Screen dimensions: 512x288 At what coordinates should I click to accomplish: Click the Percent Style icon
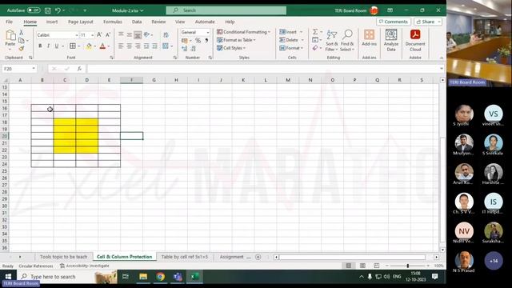tap(198, 41)
